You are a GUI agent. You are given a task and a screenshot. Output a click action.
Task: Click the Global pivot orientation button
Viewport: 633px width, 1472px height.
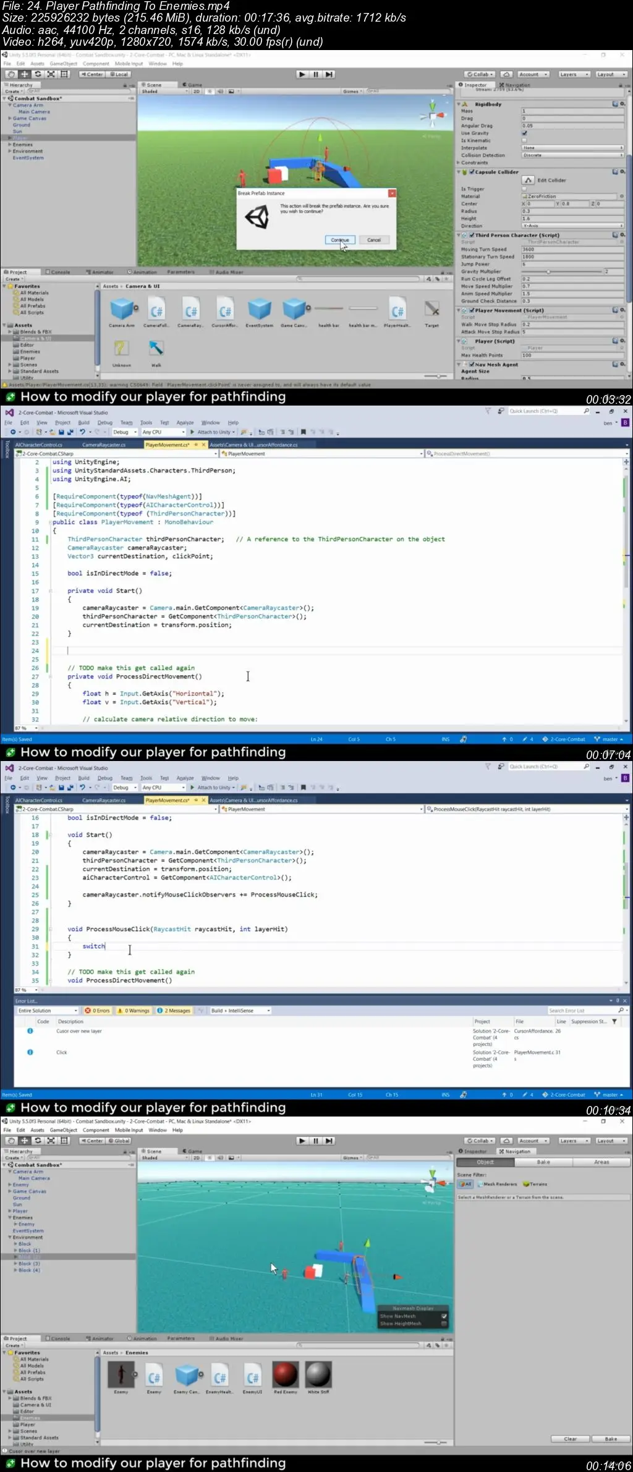pos(119,1141)
